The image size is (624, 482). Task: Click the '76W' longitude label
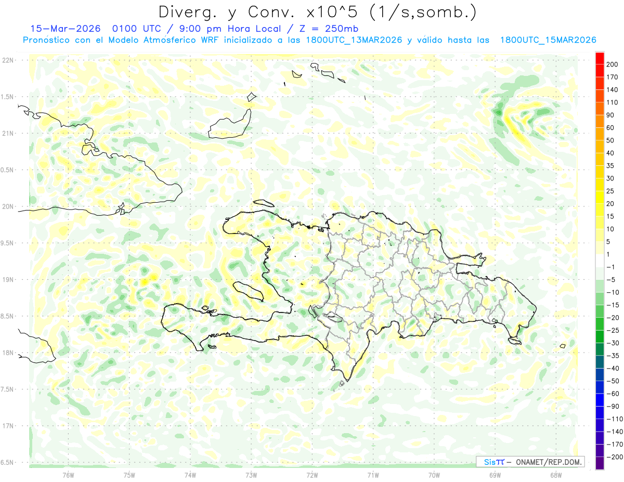coord(68,475)
